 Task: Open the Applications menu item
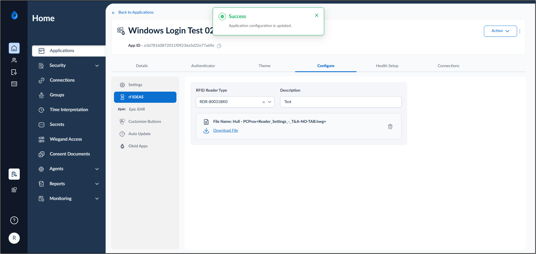tap(69, 51)
